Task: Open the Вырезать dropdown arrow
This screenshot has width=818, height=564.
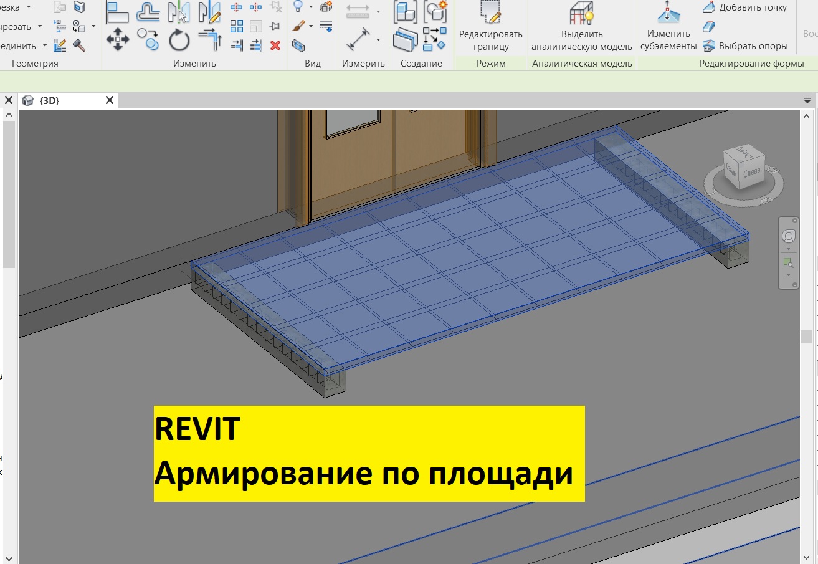Action: (39, 26)
